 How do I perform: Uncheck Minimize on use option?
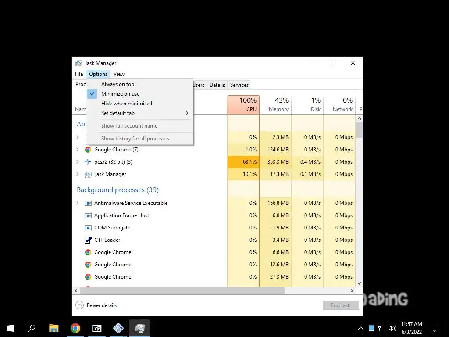(140, 94)
